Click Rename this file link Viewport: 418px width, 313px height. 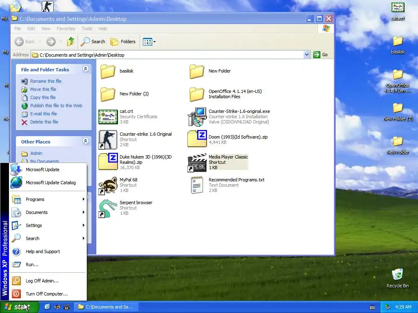click(x=46, y=81)
